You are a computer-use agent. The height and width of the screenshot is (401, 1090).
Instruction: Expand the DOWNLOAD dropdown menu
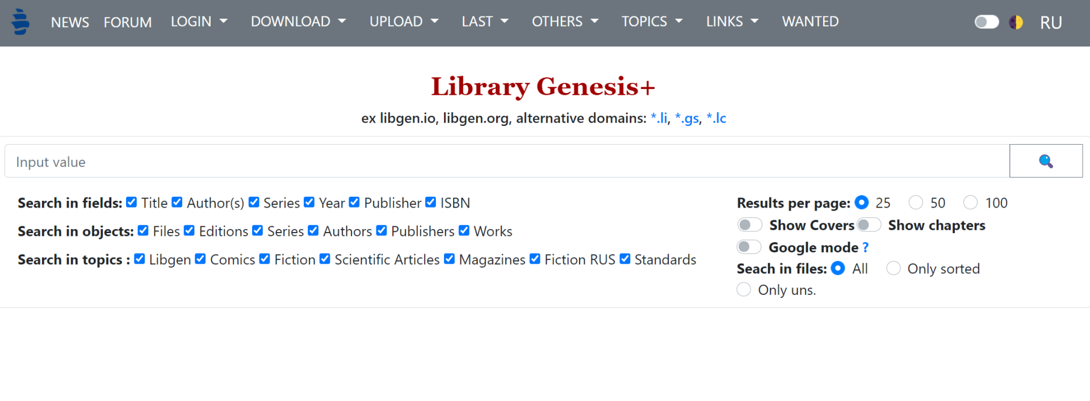tap(299, 22)
